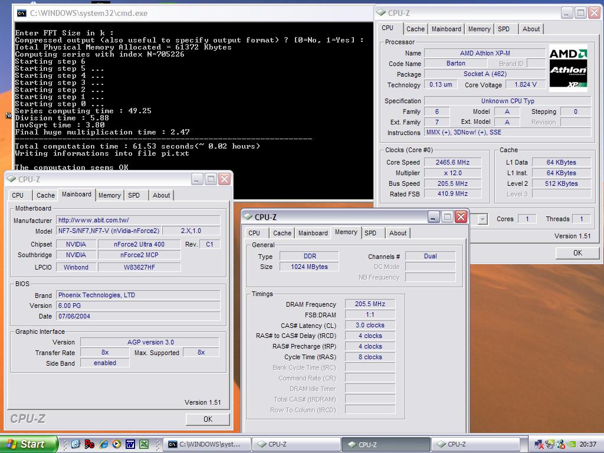Open the green NVIDIA settings tray icon

coord(572,445)
